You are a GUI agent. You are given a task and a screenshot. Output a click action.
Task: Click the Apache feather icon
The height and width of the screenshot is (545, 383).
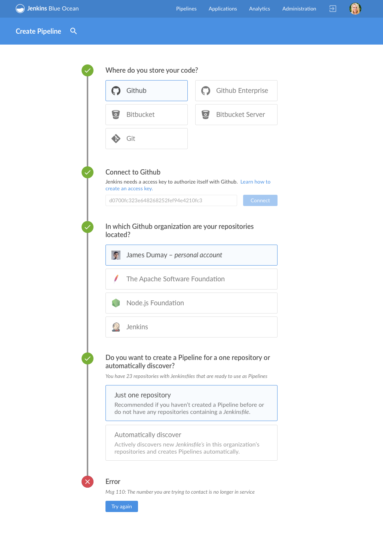click(x=116, y=279)
